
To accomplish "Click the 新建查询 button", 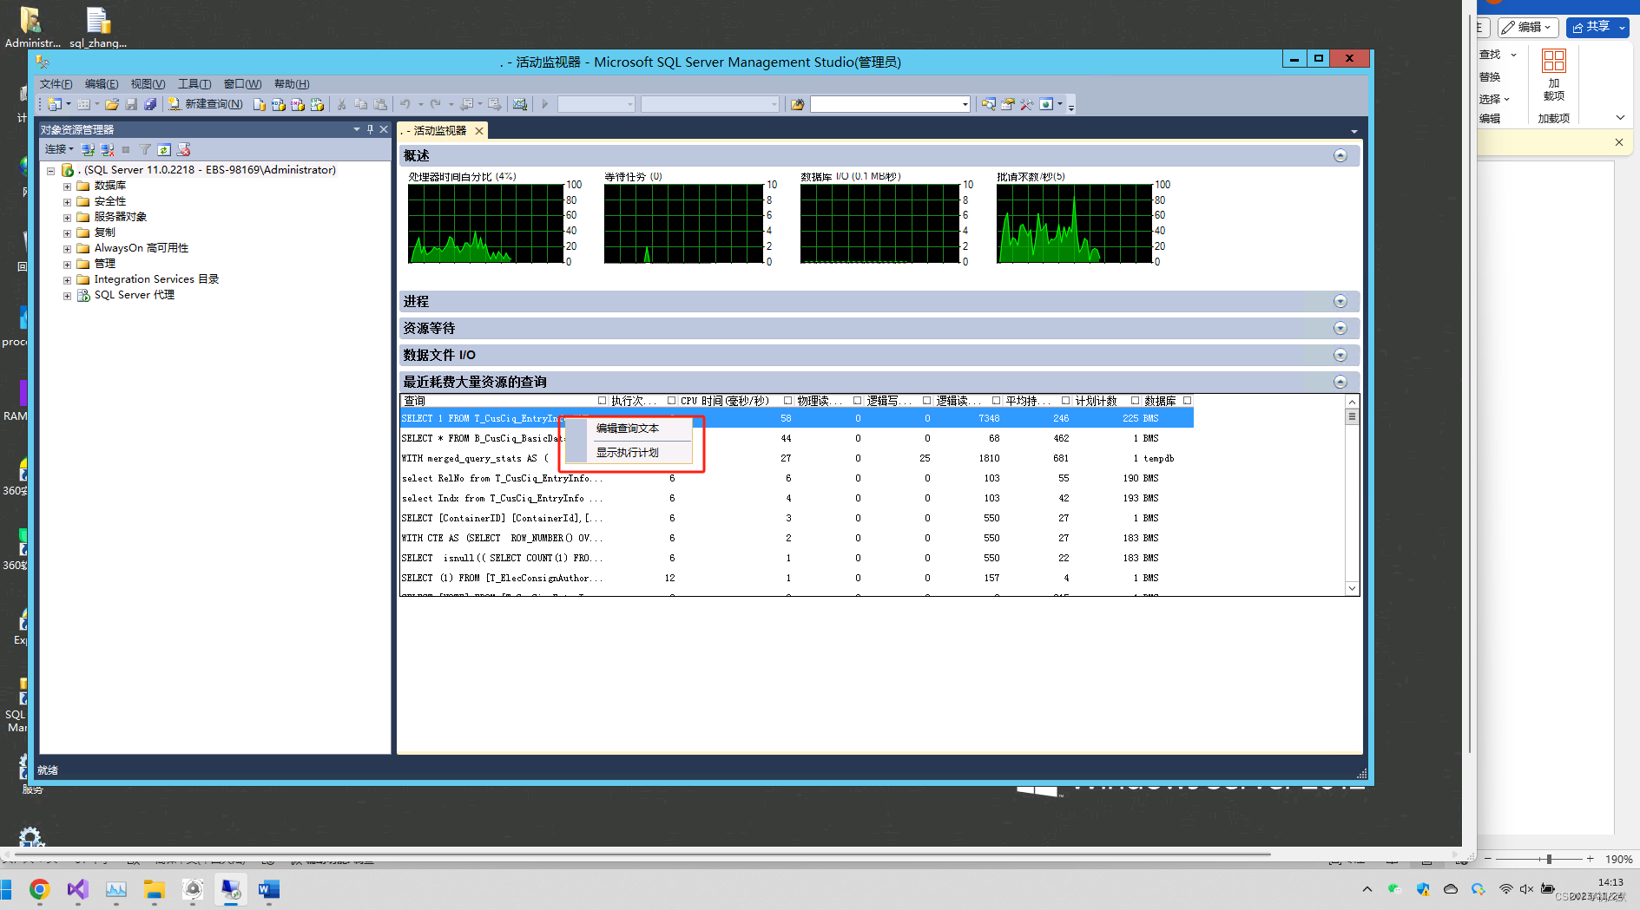I will coord(204,104).
